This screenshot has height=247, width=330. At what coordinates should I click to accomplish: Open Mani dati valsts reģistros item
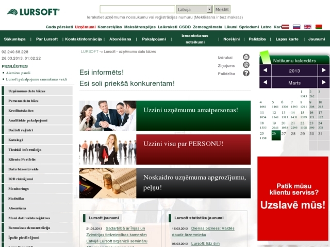point(37,218)
